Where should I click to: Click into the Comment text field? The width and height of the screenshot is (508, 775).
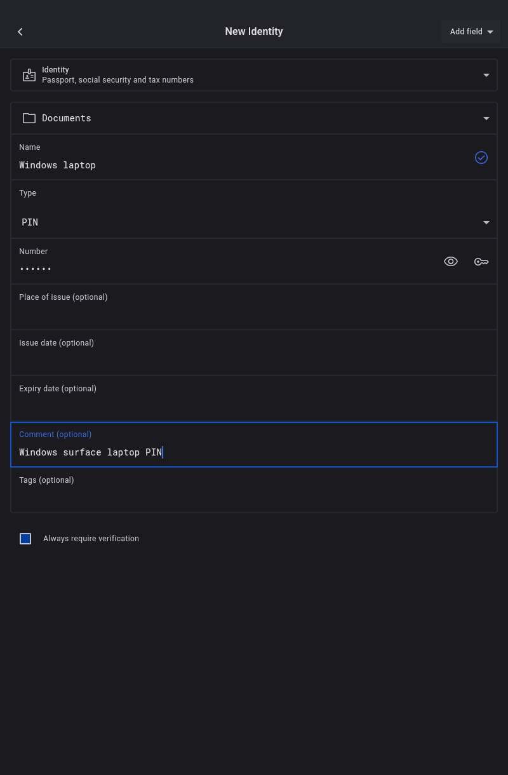click(x=254, y=452)
